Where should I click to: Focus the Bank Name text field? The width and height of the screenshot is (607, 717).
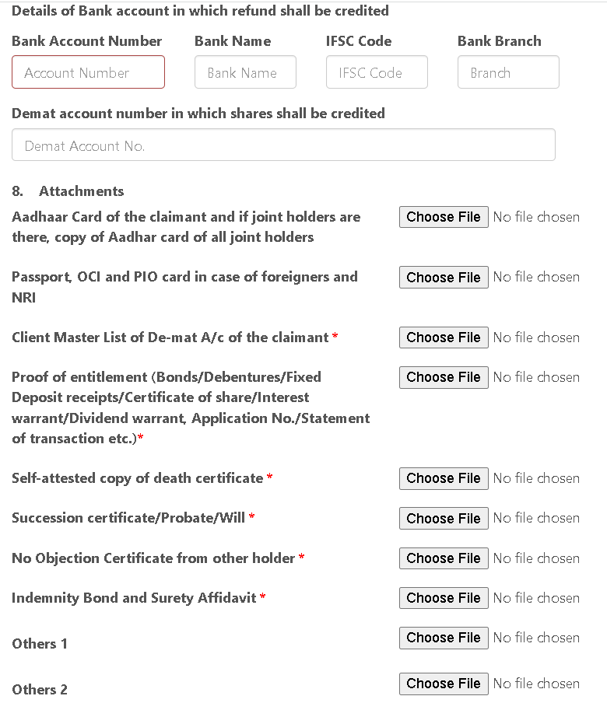pos(245,72)
